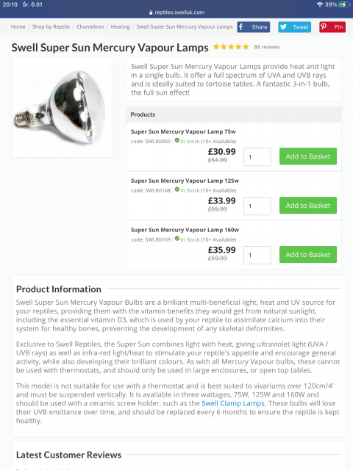Open Shop by Reptile breadcrumb
The image size is (353, 470).
tap(51, 26)
